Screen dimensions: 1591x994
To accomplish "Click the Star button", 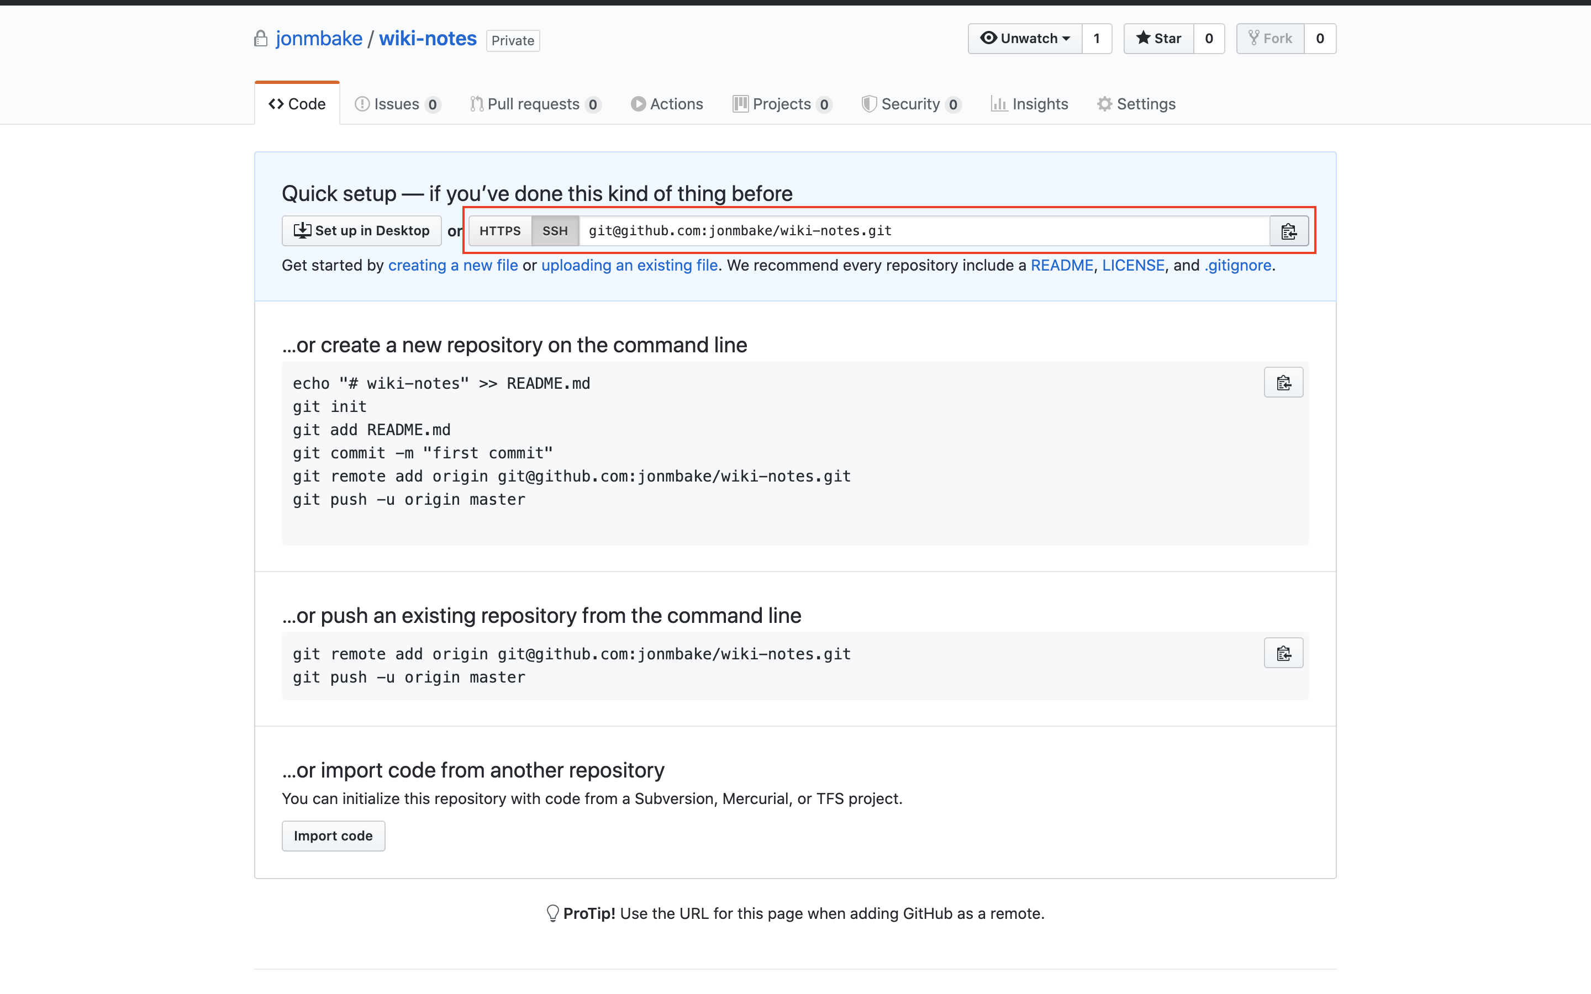I will 1158,39.
